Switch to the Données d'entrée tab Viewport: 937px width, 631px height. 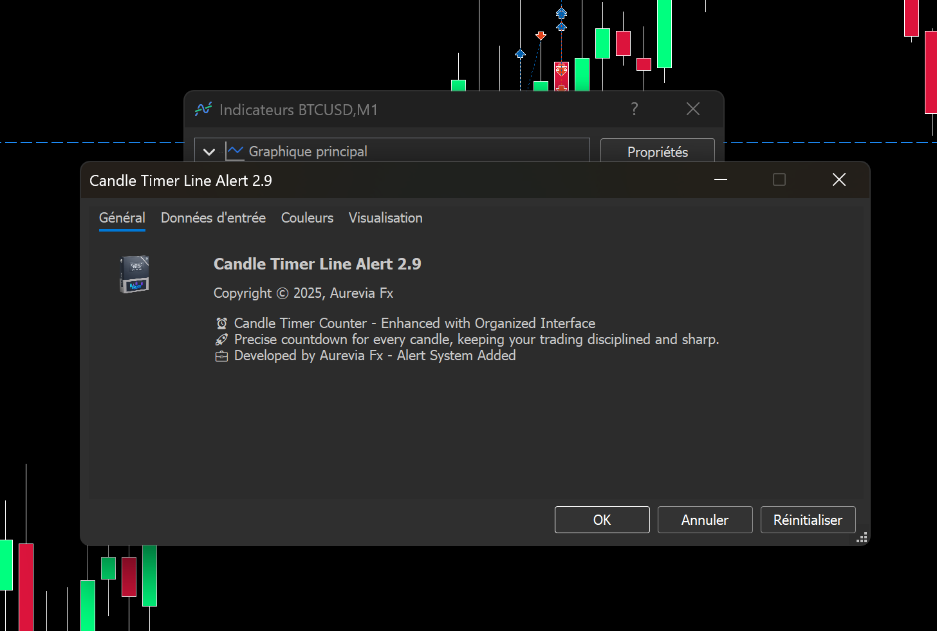pyautogui.click(x=213, y=218)
